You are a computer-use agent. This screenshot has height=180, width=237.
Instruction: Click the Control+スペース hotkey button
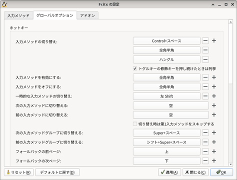166,41
